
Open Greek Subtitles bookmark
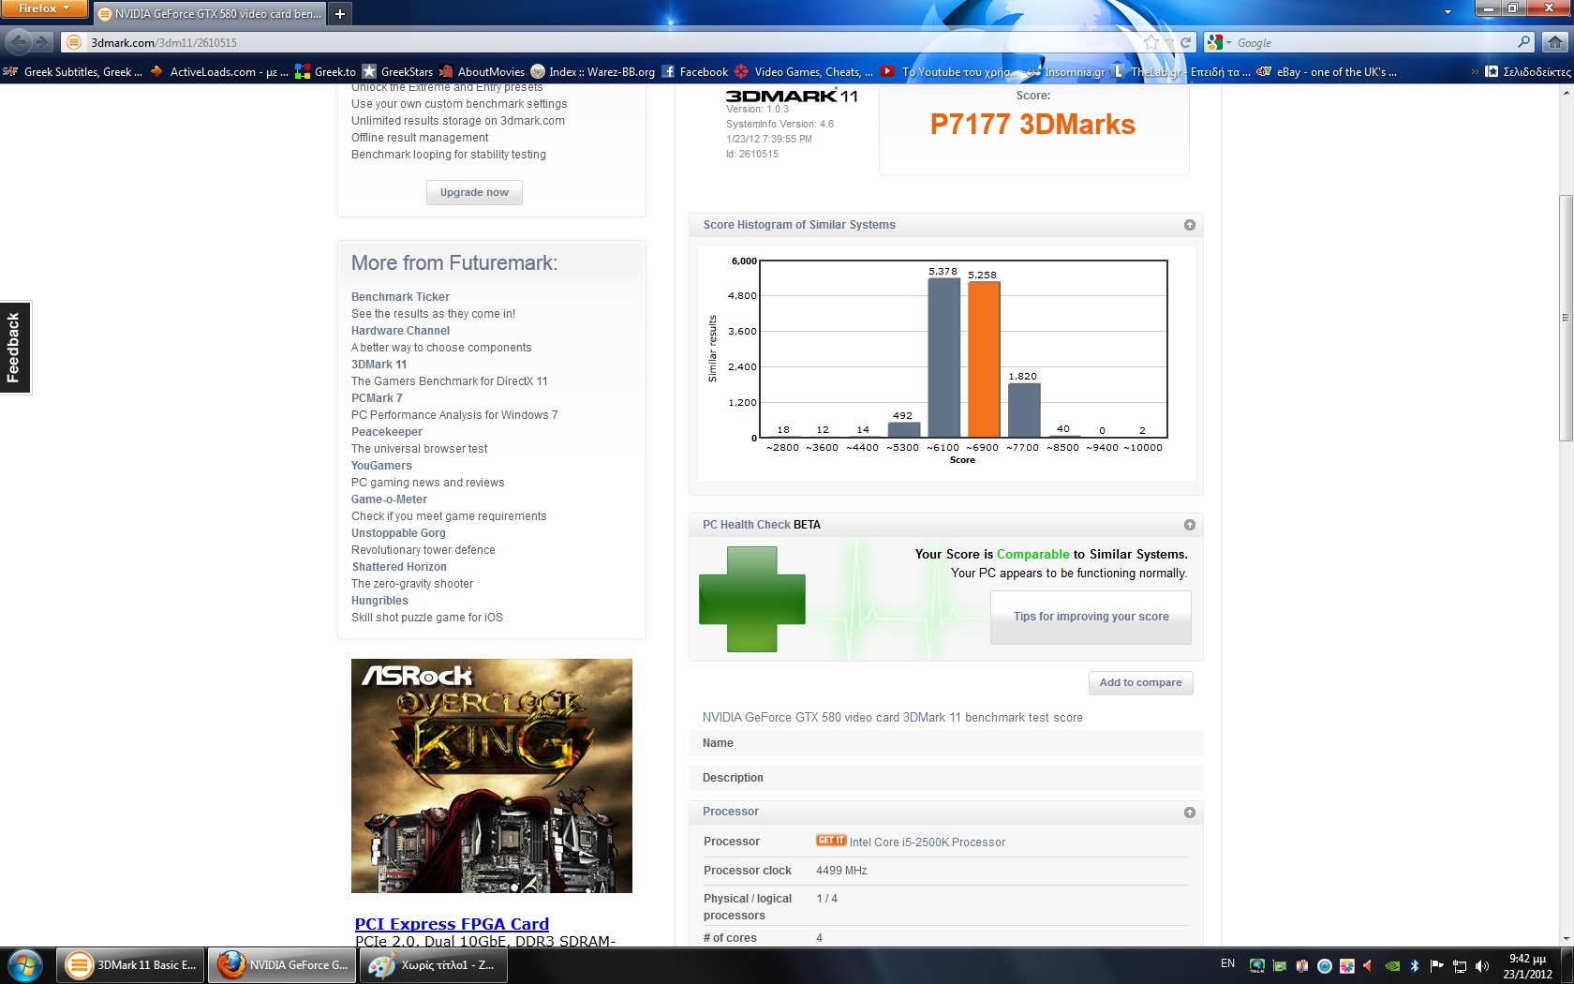pos(73,71)
